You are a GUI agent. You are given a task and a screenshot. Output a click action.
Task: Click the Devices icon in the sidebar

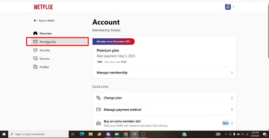(x=35, y=58)
